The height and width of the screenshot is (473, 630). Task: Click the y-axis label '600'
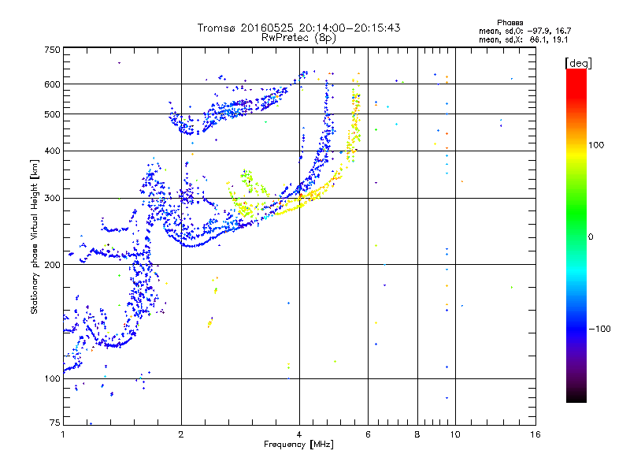[x=53, y=84]
